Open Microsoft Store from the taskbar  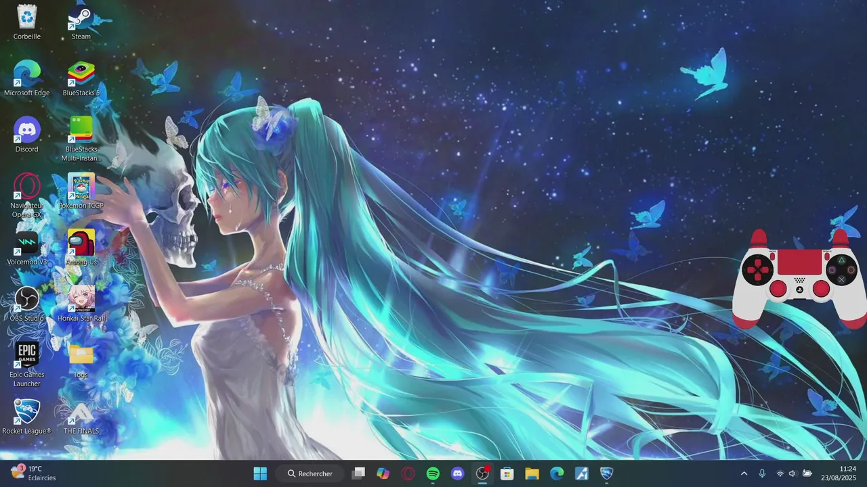click(x=507, y=473)
